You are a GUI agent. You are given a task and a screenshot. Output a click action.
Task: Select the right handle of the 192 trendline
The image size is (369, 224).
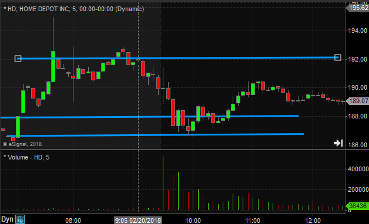(338, 57)
